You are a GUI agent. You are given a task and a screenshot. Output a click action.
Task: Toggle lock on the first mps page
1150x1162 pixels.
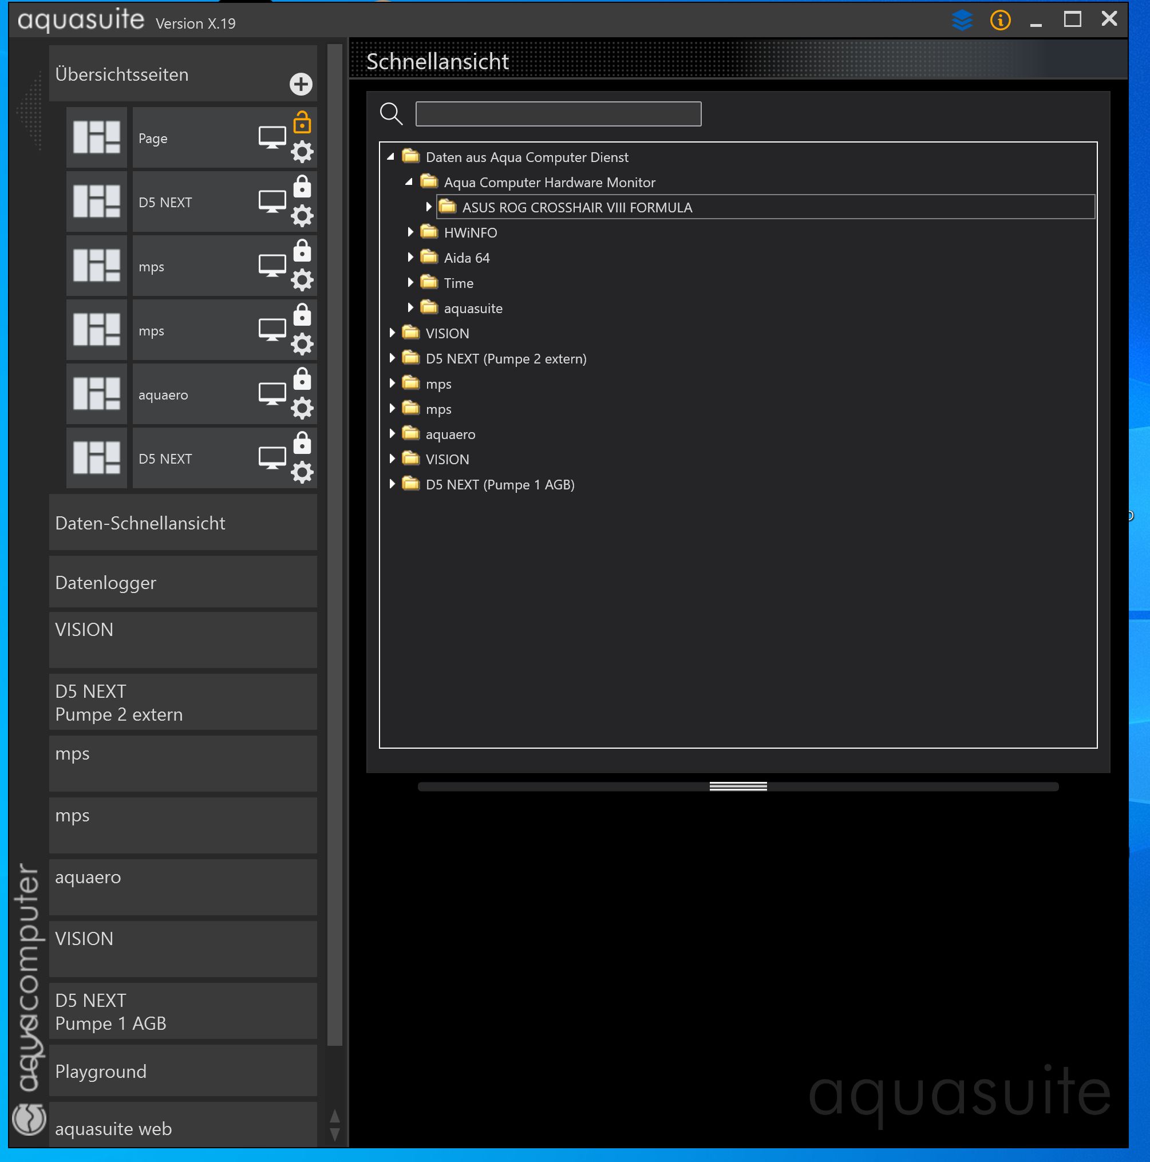[302, 251]
